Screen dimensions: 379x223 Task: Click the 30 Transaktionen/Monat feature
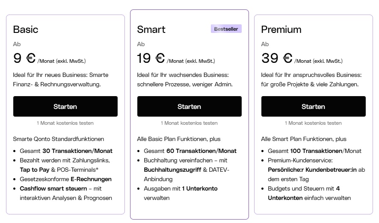pos(77,151)
